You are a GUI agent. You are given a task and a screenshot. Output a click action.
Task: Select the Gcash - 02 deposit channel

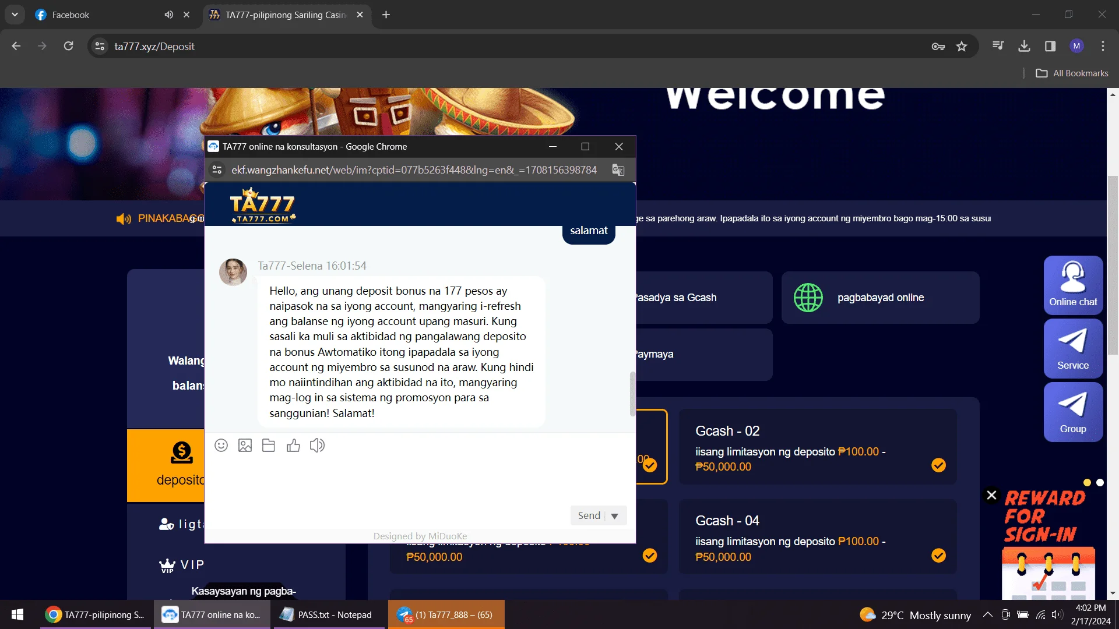tap(818, 447)
